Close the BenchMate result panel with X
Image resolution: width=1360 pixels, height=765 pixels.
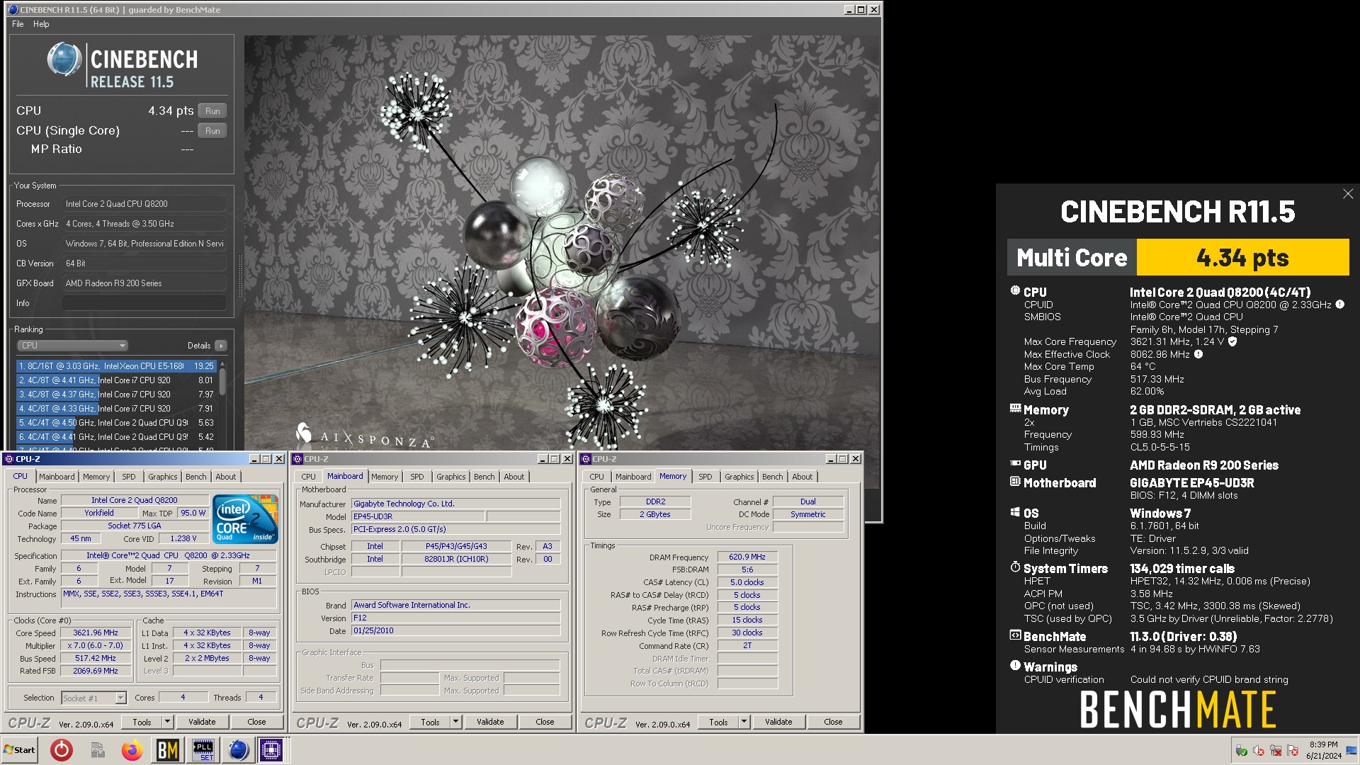pos(1348,194)
